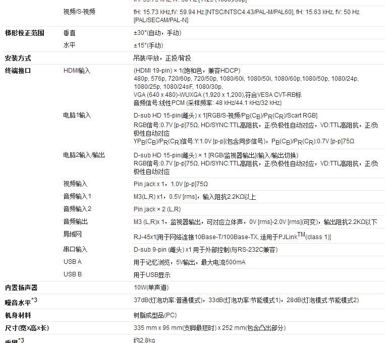Click the ±30°(自动, 手动) value
The height and width of the screenshot is (343, 385).
click(x=157, y=33)
